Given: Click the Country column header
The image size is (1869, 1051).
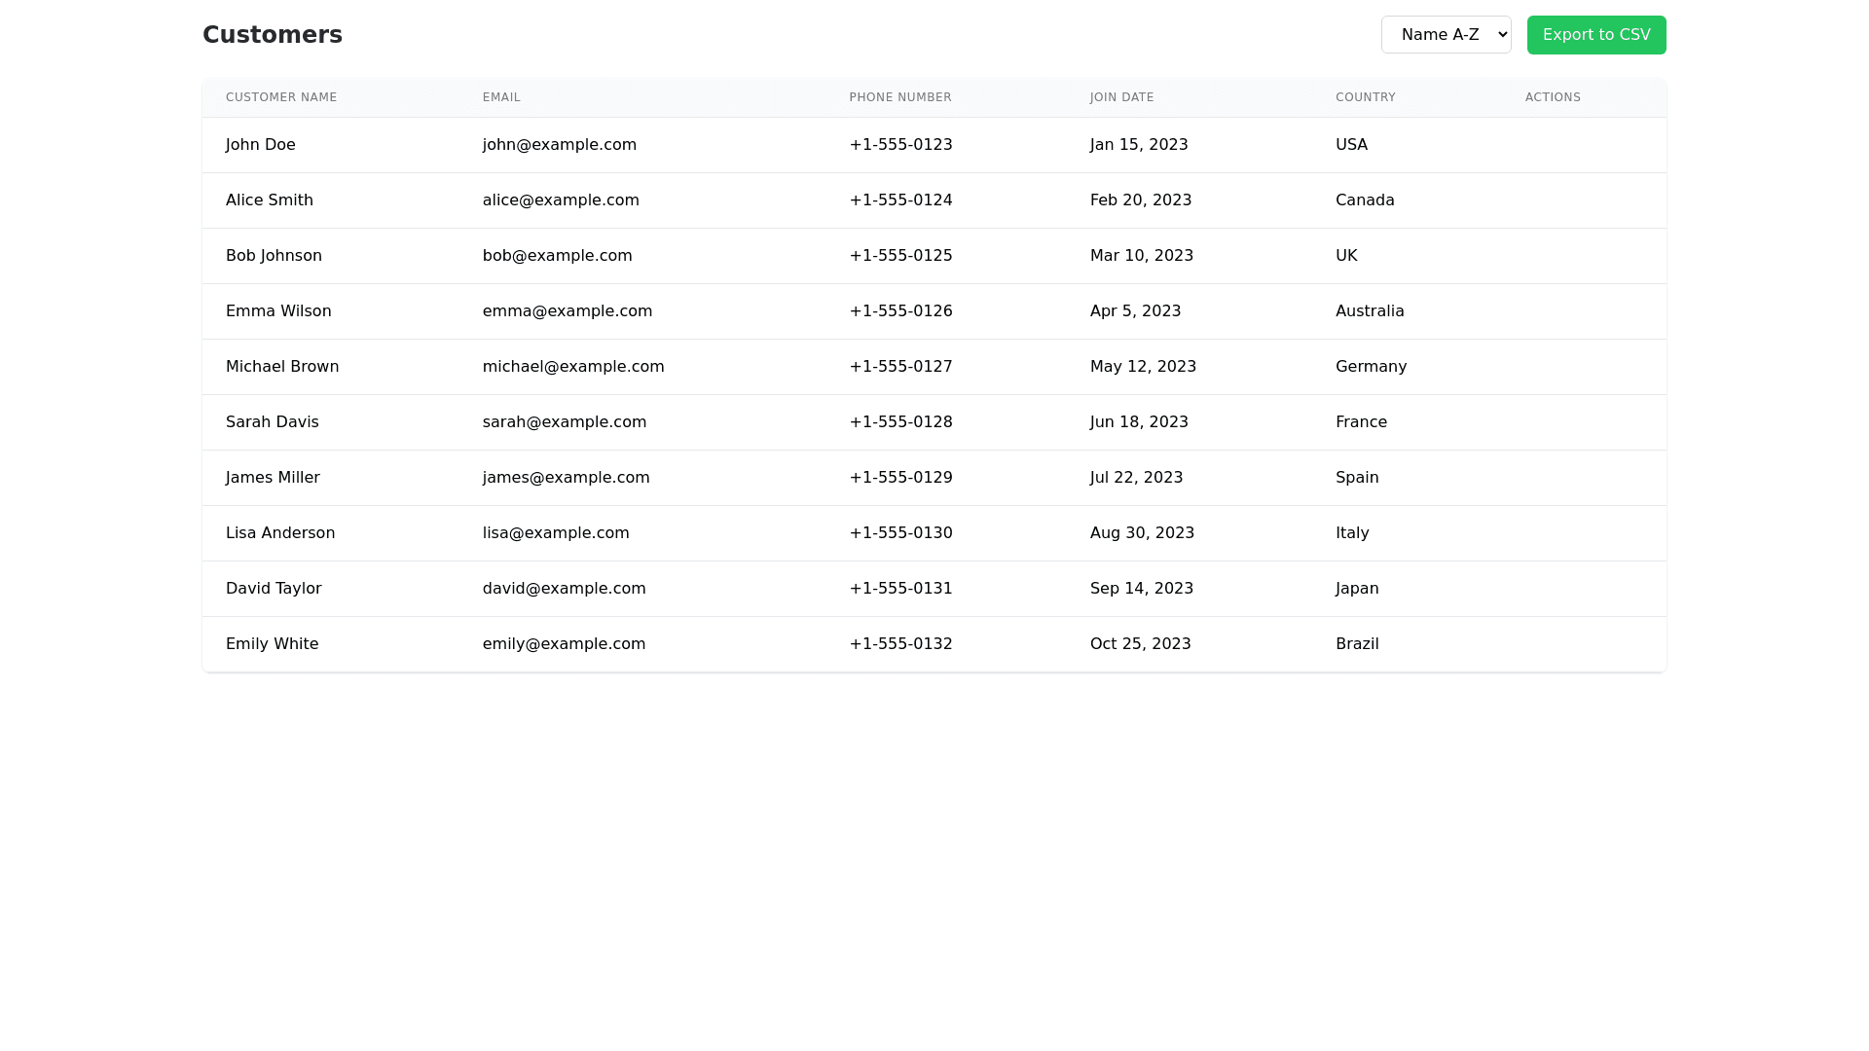Looking at the screenshot, I should 1365,97.
